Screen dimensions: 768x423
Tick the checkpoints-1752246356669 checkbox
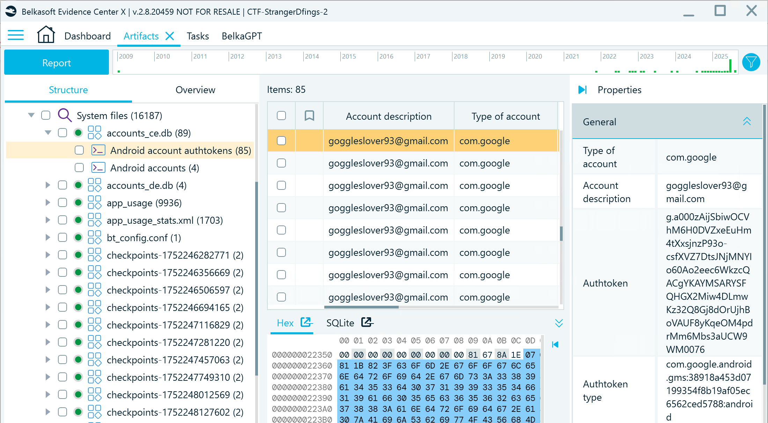point(62,272)
